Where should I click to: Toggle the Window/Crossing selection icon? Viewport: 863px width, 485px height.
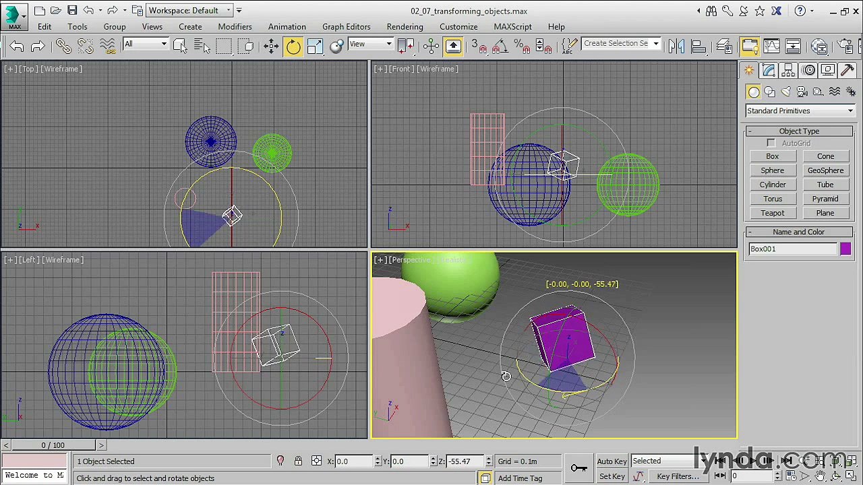[247, 46]
